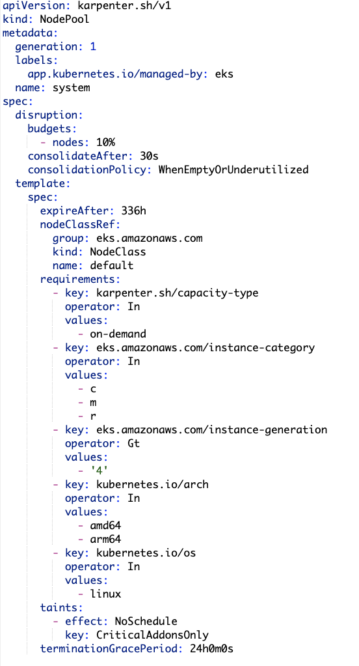Select the WhenEmptyOrUnderutilized policy value
The height and width of the screenshot is (666, 359).
[x=233, y=169]
